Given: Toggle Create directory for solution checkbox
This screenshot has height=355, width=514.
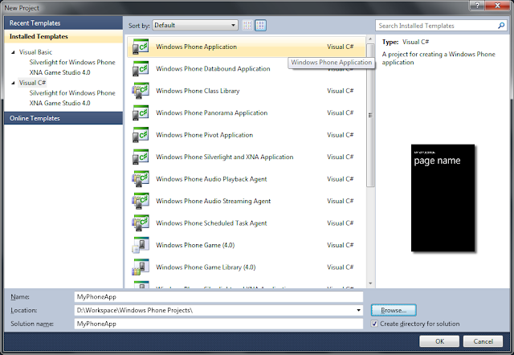Looking at the screenshot, I should point(374,324).
